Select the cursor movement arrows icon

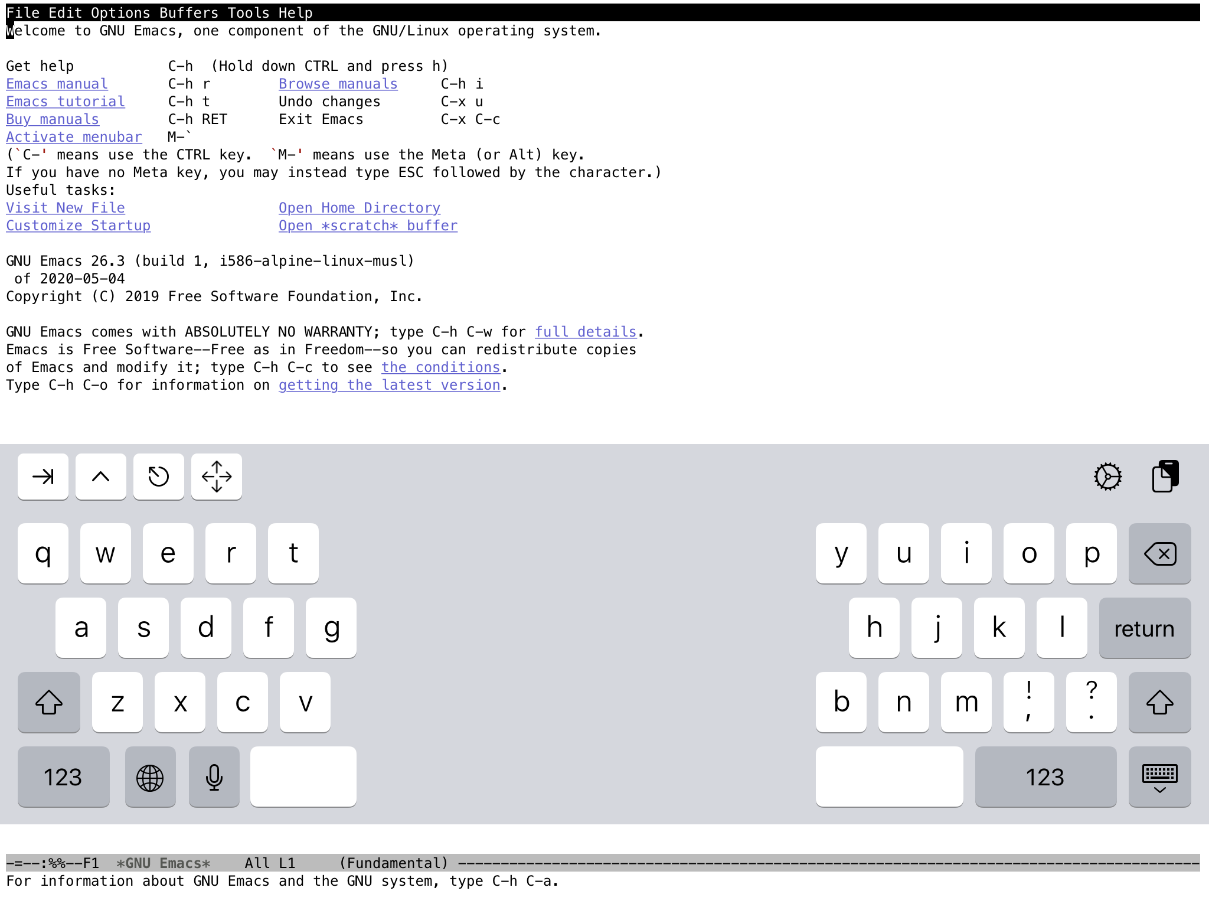216,477
